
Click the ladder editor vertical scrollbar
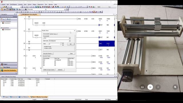pyautogui.click(x=116, y=45)
